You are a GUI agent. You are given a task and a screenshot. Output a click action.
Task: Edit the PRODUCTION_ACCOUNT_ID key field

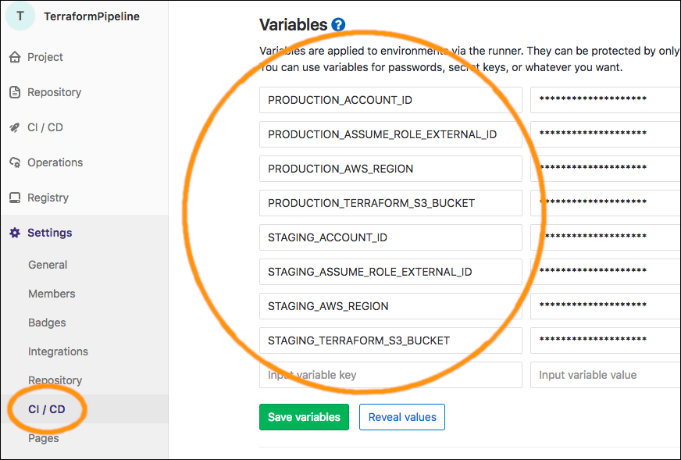tap(390, 100)
